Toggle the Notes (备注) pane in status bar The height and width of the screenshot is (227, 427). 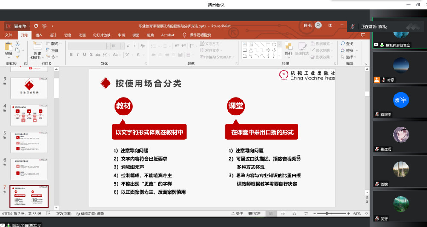(236, 213)
